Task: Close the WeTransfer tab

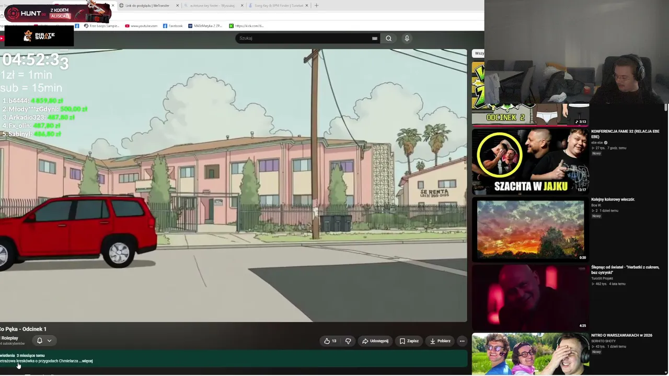Action: (177, 6)
